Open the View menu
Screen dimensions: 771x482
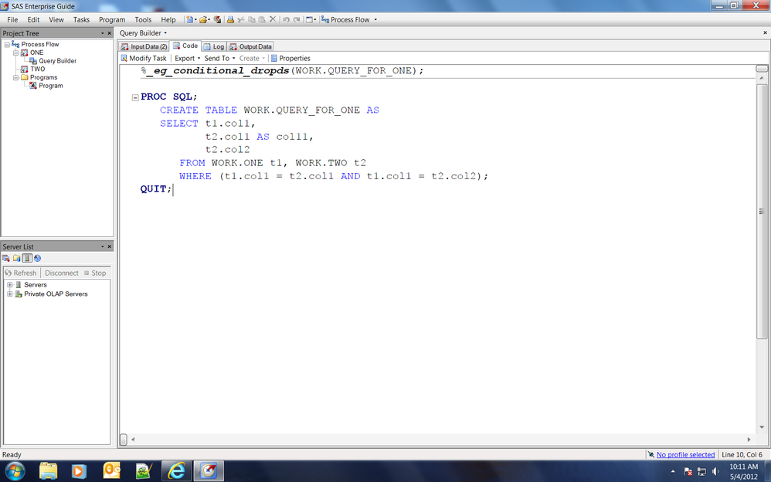(x=56, y=19)
